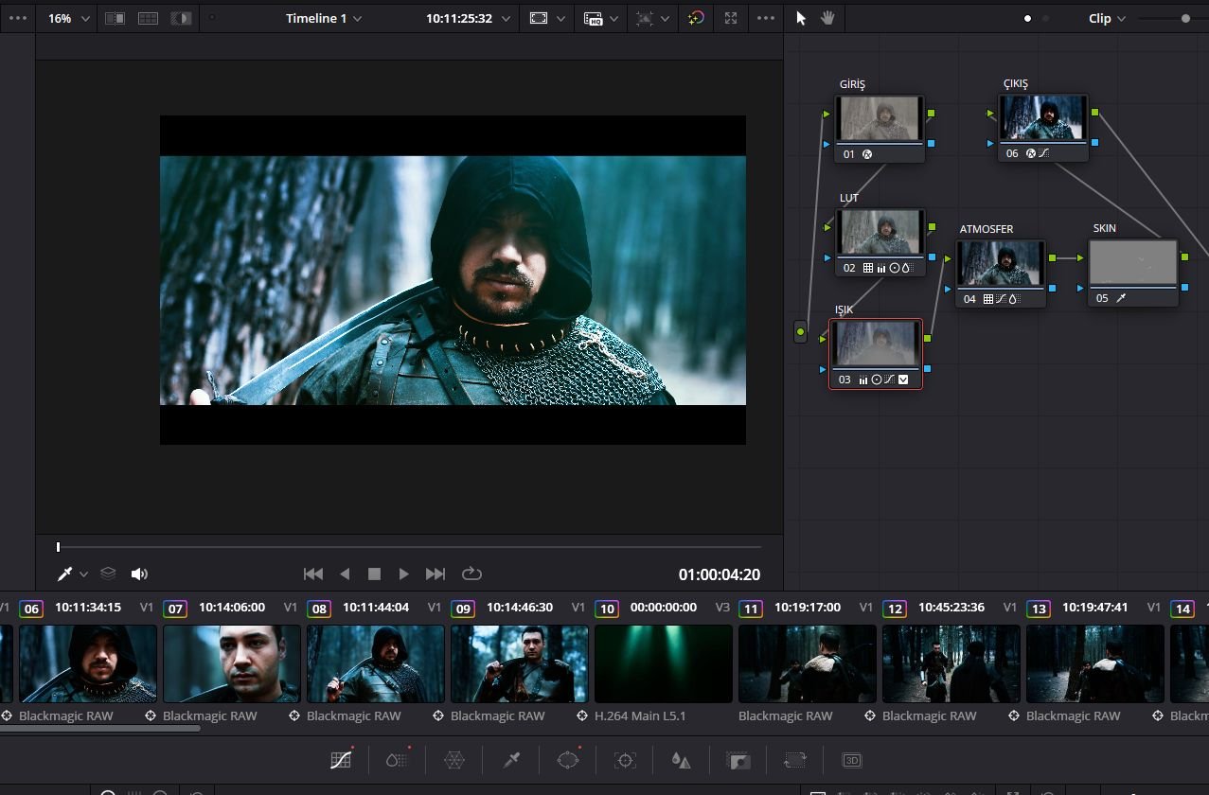
Task: Open the viewer eyedropper picker tool
Action: coord(65,574)
